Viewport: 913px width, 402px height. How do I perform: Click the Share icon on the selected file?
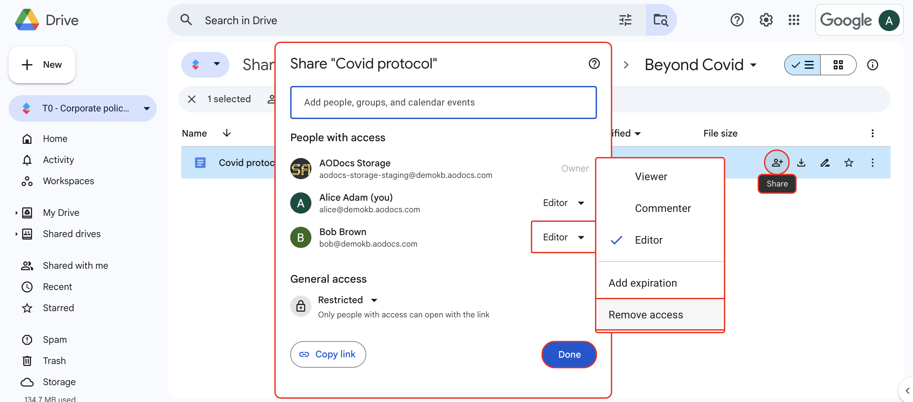pyautogui.click(x=777, y=162)
